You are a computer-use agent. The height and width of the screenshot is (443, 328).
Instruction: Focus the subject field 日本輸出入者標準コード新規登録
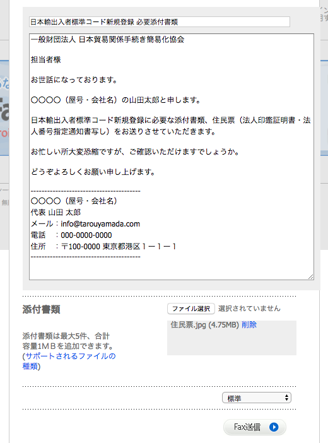pyautogui.click(x=160, y=21)
